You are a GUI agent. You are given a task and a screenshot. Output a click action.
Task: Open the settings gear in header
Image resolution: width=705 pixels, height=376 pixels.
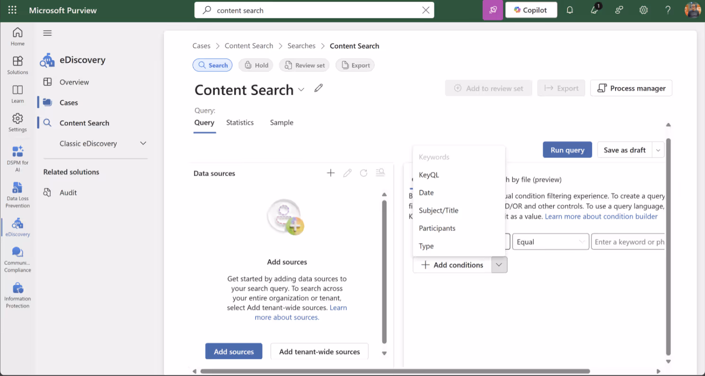click(x=643, y=10)
